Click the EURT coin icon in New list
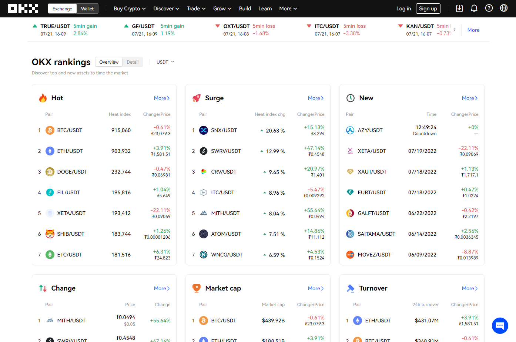Screen dimensions: 516x342 pyautogui.click(x=350, y=192)
